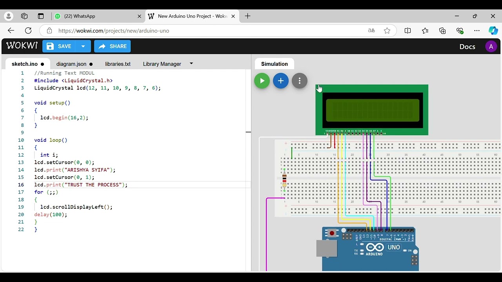Open the Library Manager tab
The image size is (502, 282).
(162, 64)
